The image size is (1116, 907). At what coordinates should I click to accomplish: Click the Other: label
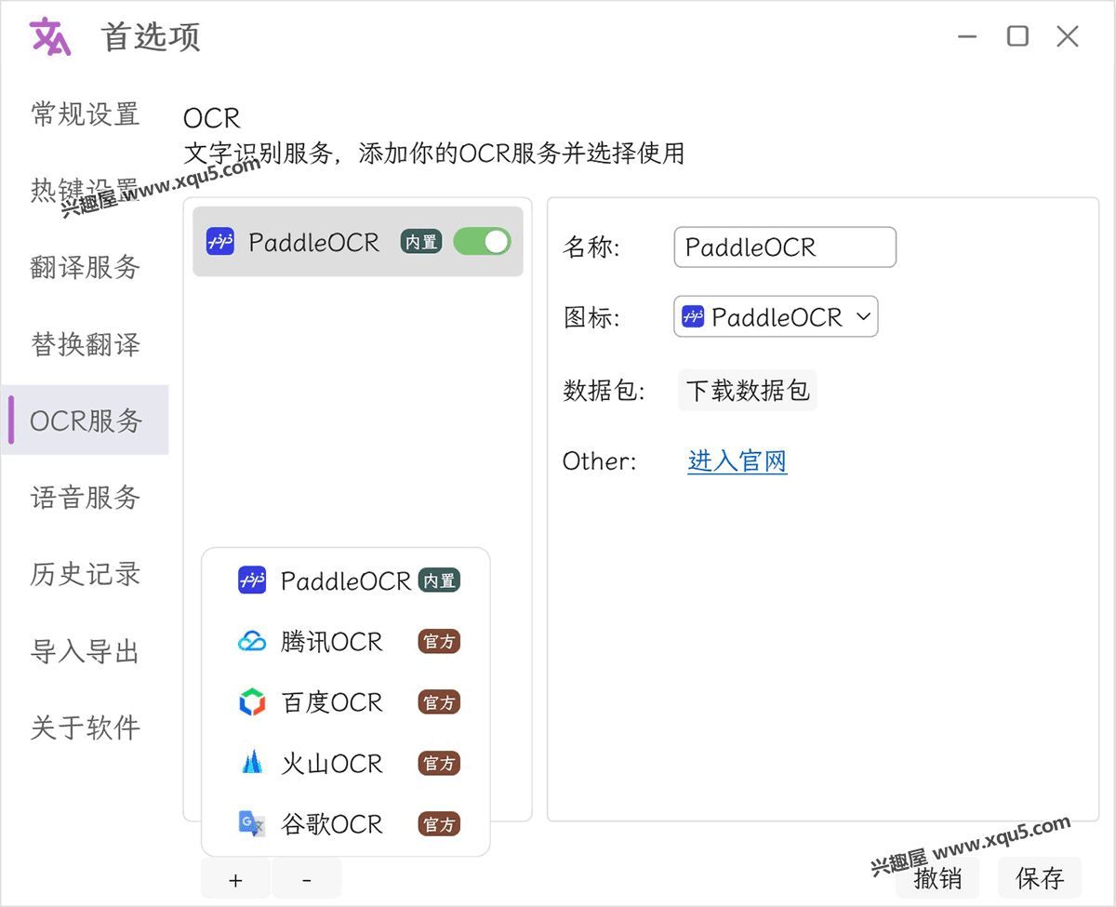tap(600, 461)
